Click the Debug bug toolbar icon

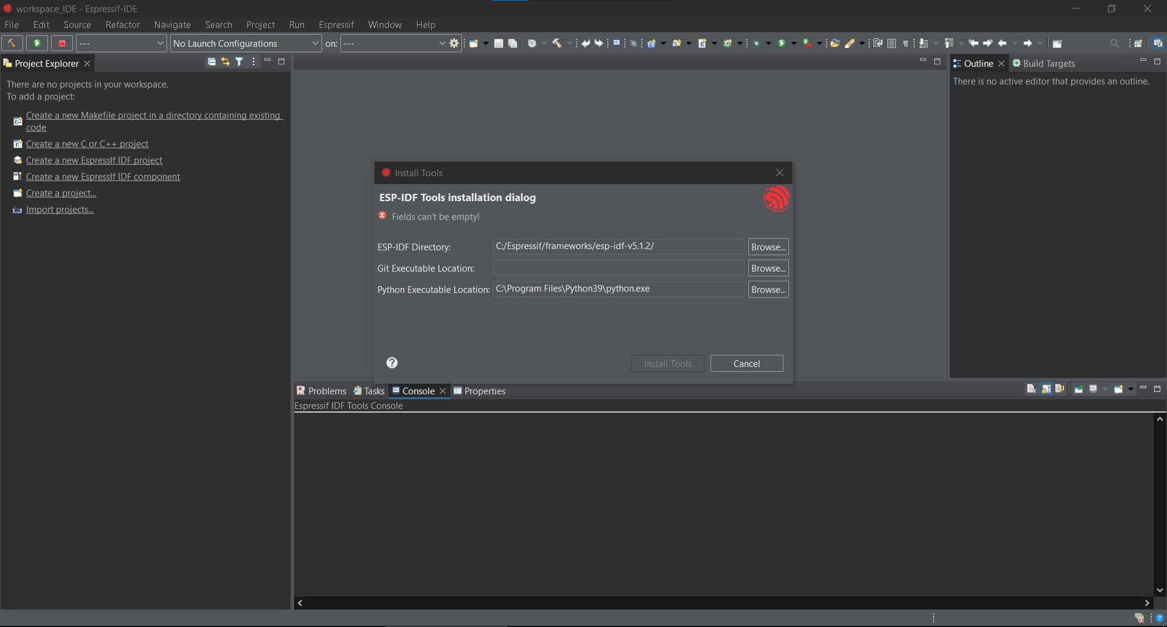[x=756, y=43]
